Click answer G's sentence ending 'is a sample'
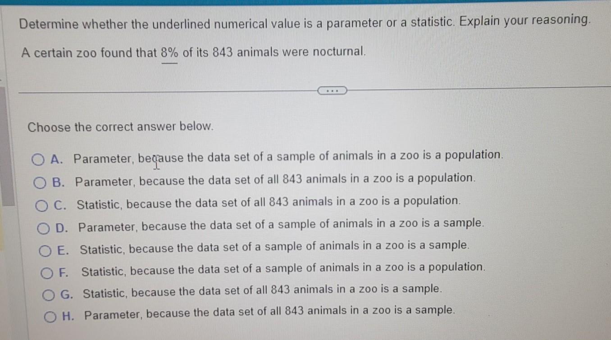The height and width of the screenshot is (340, 611). tap(262, 292)
